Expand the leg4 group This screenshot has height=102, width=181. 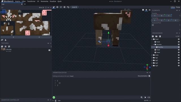tap(152, 65)
